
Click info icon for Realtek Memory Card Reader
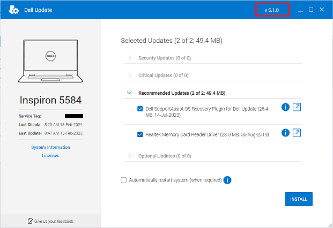tap(285, 132)
